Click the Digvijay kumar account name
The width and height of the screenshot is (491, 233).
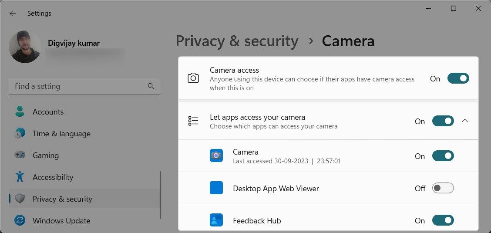(74, 43)
